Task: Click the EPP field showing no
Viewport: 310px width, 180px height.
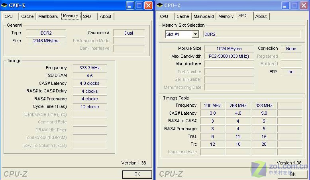Action: (x=291, y=72)
